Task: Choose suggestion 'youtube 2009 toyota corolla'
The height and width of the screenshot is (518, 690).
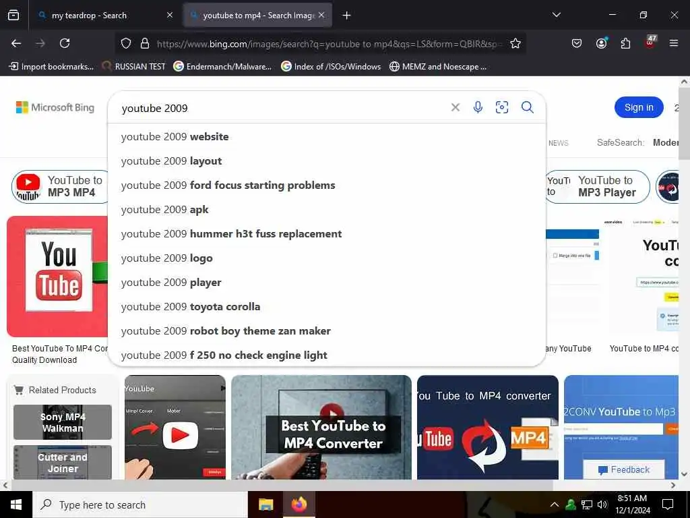Action: pos(327,307)
